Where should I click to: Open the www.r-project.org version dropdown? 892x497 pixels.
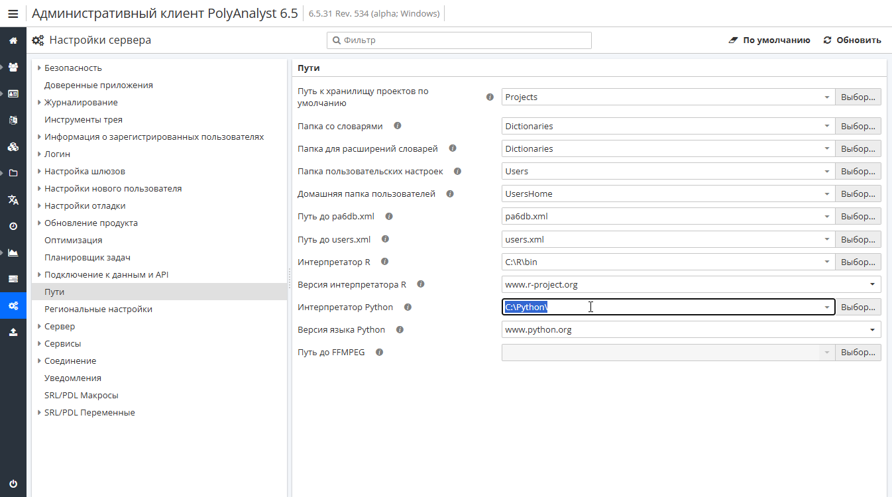(871, 284)
